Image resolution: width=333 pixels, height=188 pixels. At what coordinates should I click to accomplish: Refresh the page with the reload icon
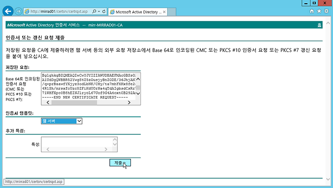(104, 12)
